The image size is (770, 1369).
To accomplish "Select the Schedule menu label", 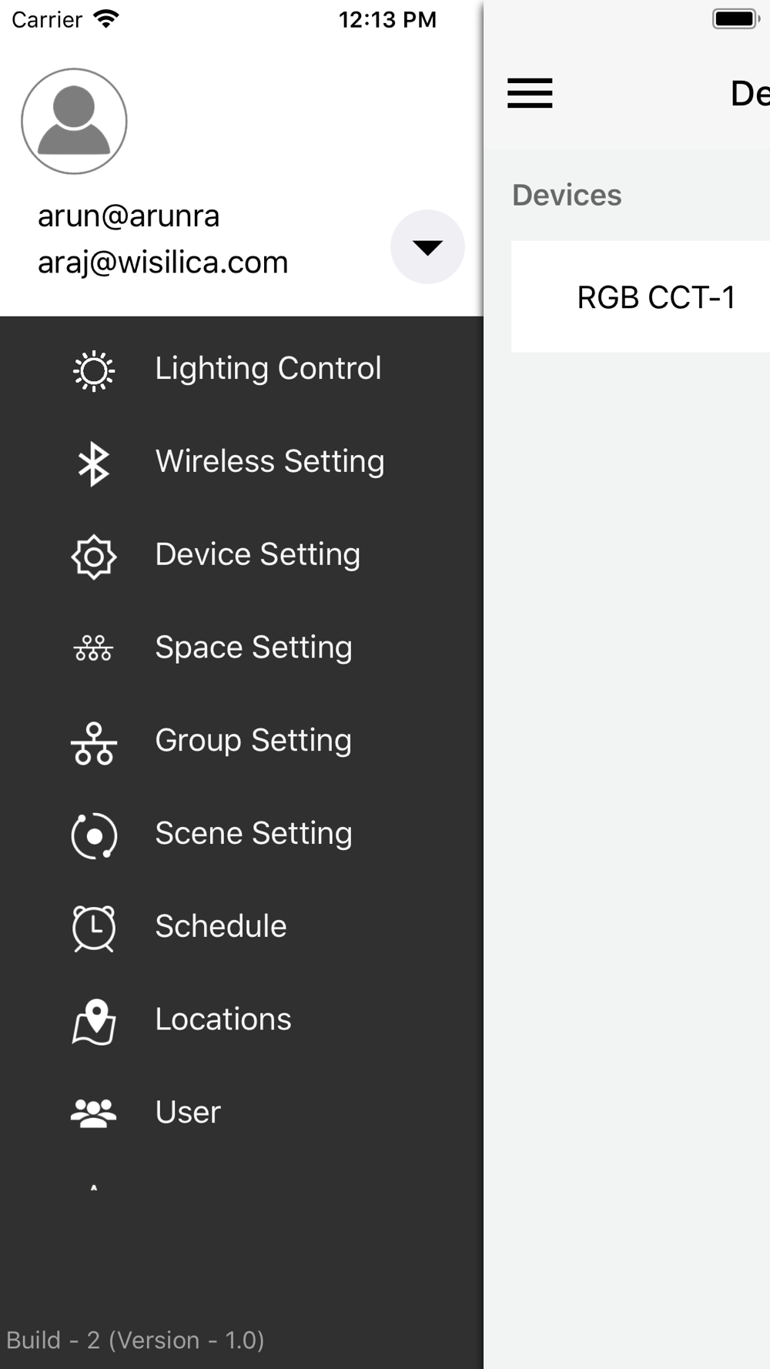I will 221,926.
